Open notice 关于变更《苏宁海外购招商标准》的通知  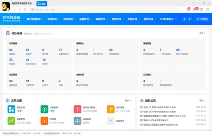(157, 111)
